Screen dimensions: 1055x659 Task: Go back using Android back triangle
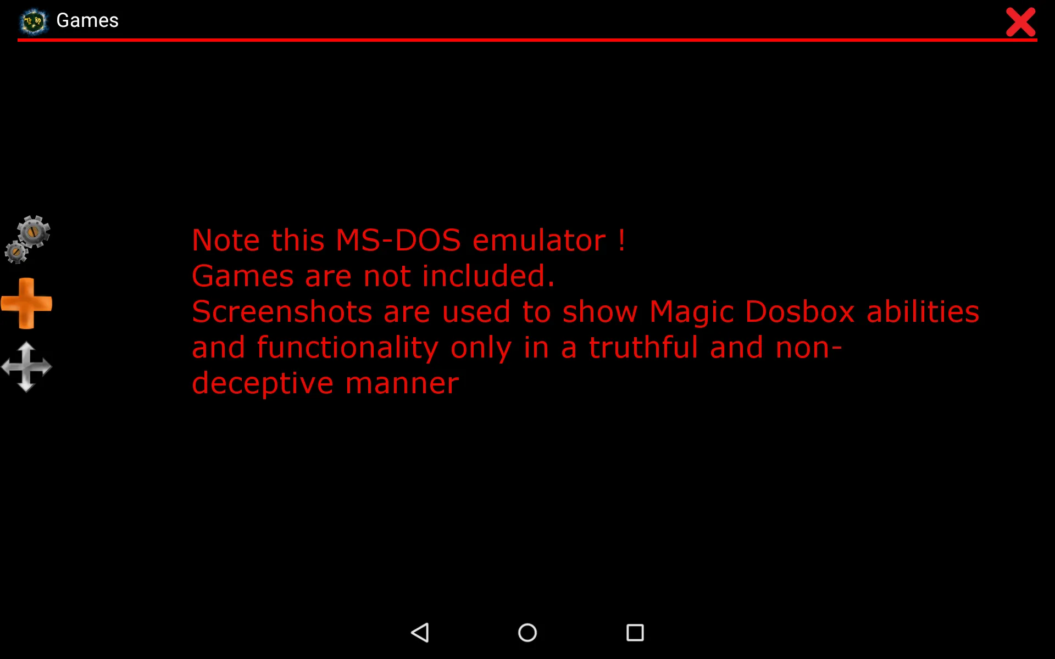(420, 633)
